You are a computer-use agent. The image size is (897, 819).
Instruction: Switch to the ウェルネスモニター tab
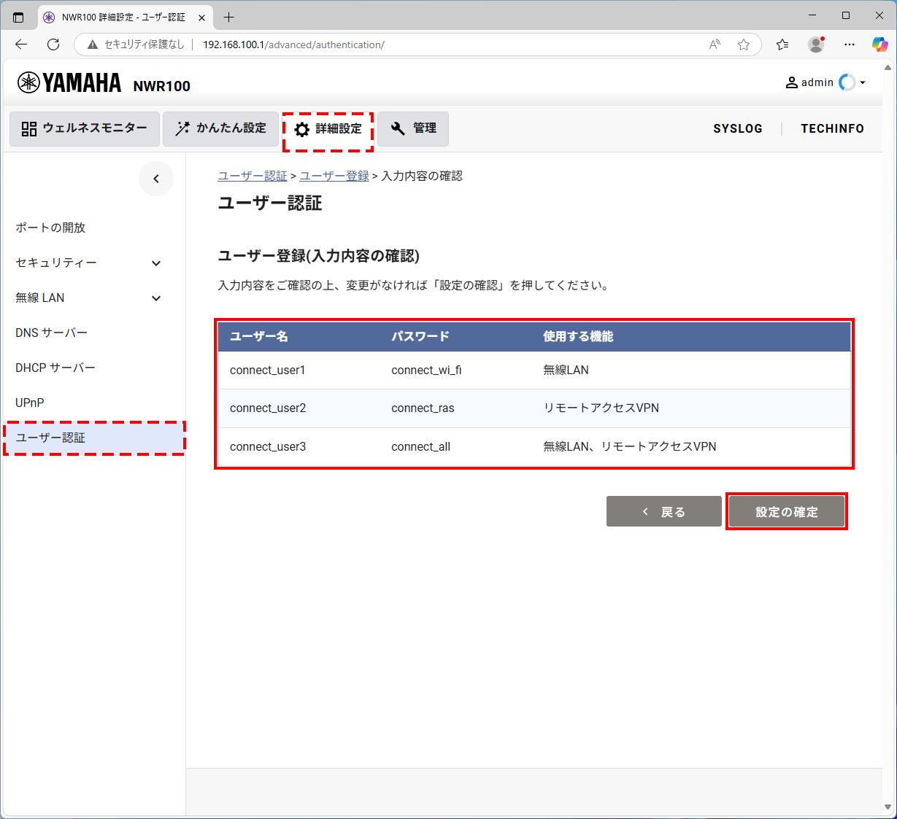(x=85, y=128)
